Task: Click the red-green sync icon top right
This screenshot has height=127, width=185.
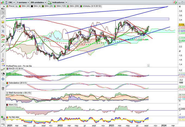Action: [x=175, y=2]
